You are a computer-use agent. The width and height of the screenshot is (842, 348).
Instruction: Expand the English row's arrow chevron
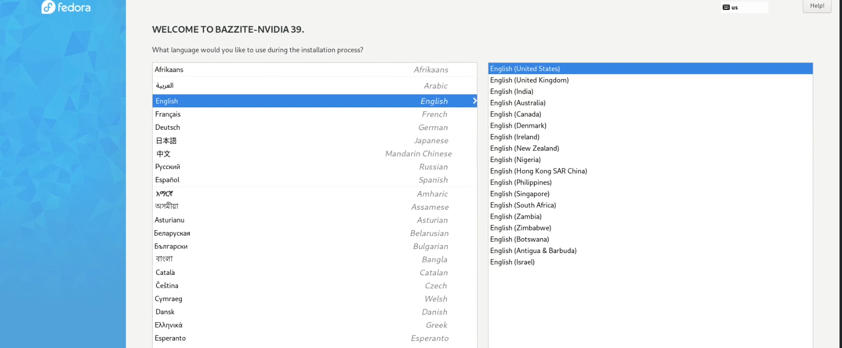(x=474, y=101)
